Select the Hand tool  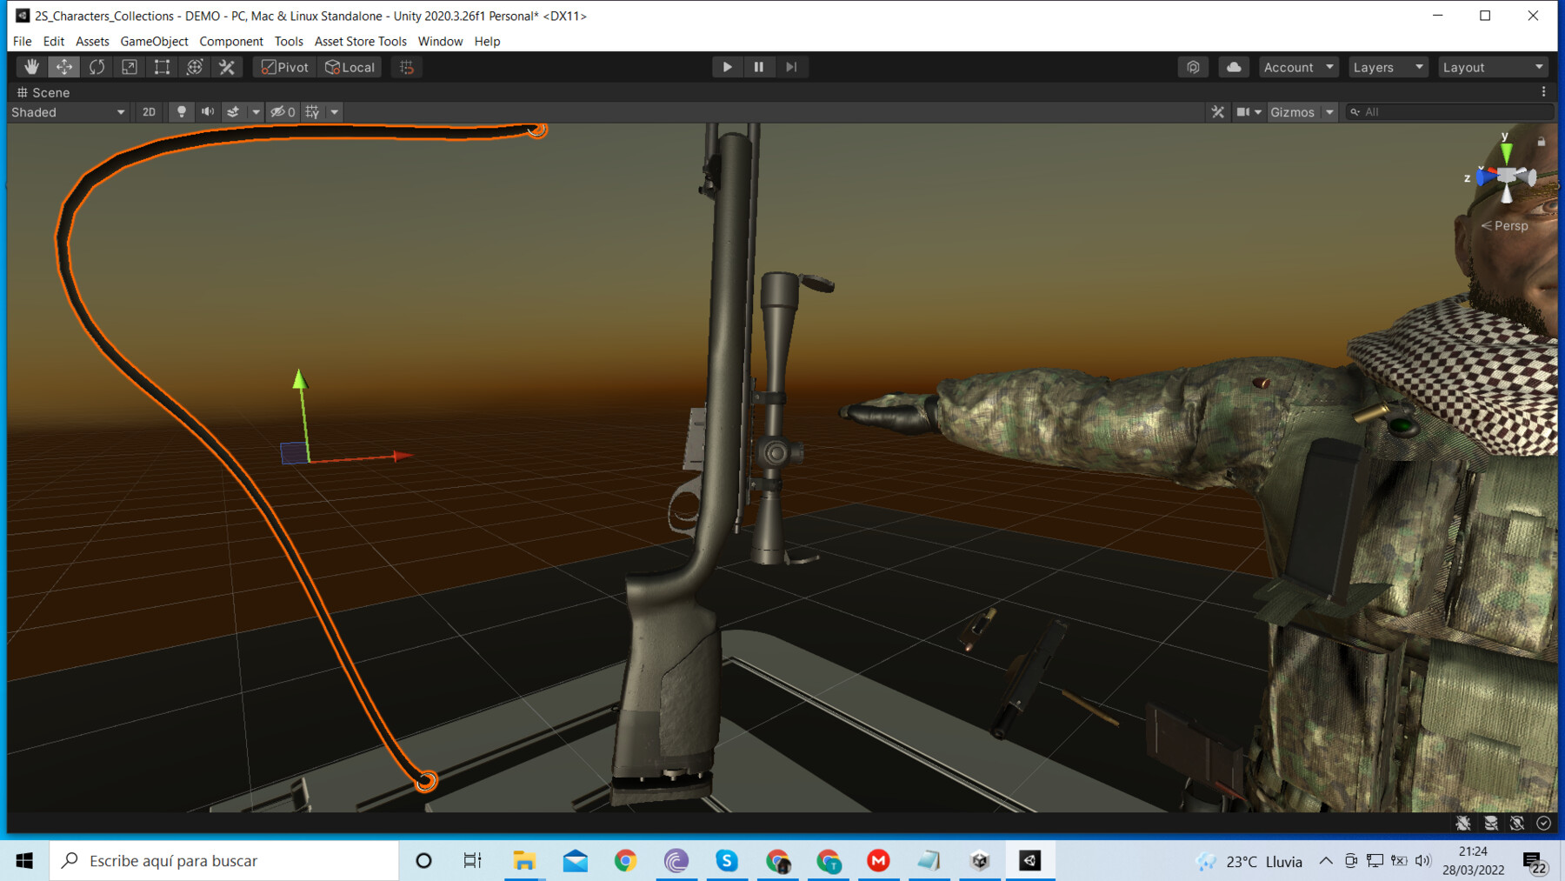click(x=31, y=67)
